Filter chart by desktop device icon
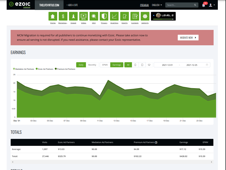226x170 pixels. tap(149, 65)
